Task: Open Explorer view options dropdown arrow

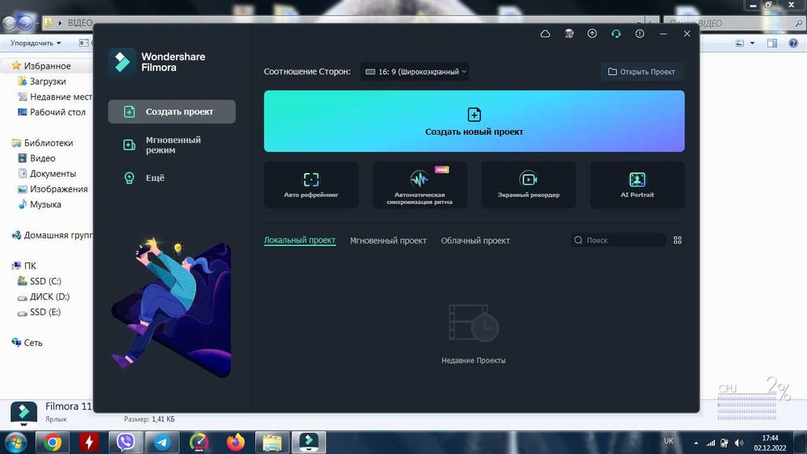Action: [752, 44]
